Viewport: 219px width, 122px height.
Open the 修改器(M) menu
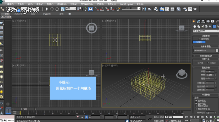pos(62,4)
